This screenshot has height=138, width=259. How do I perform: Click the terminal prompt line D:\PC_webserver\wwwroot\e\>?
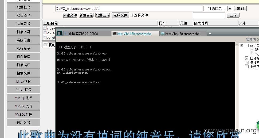tap(79, 82)
